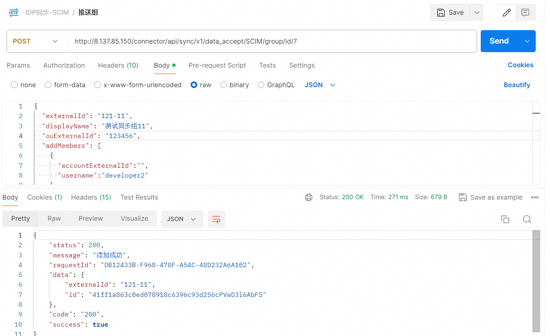Open the response JSON format dropdown

tap(182, 219)
